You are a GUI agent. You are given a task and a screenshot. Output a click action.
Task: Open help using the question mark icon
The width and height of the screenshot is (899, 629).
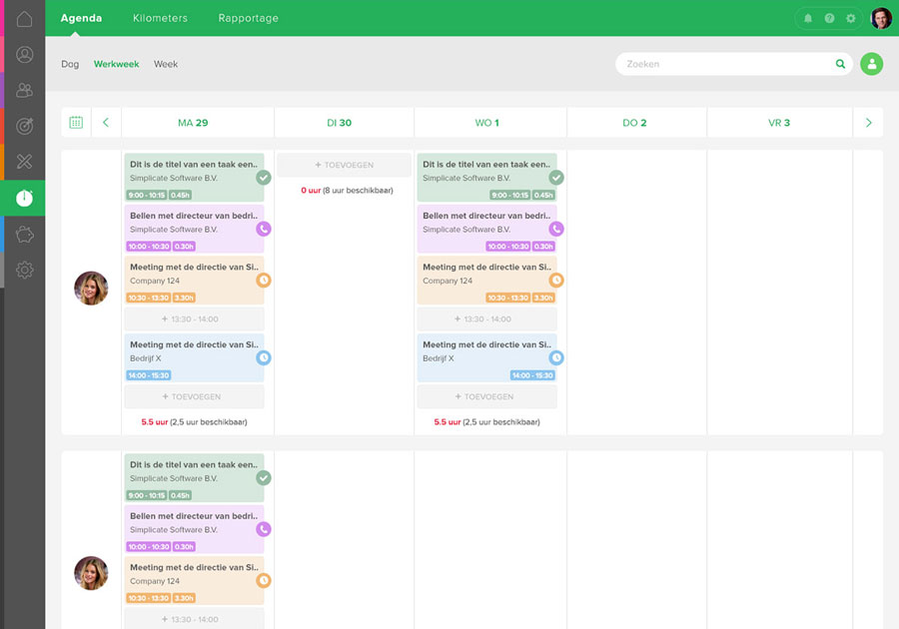pos(829,18)
